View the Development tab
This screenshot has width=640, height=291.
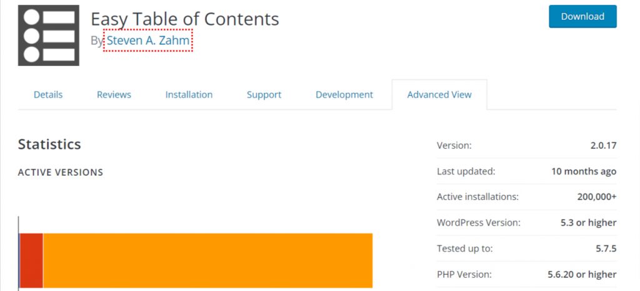point(344,95)
